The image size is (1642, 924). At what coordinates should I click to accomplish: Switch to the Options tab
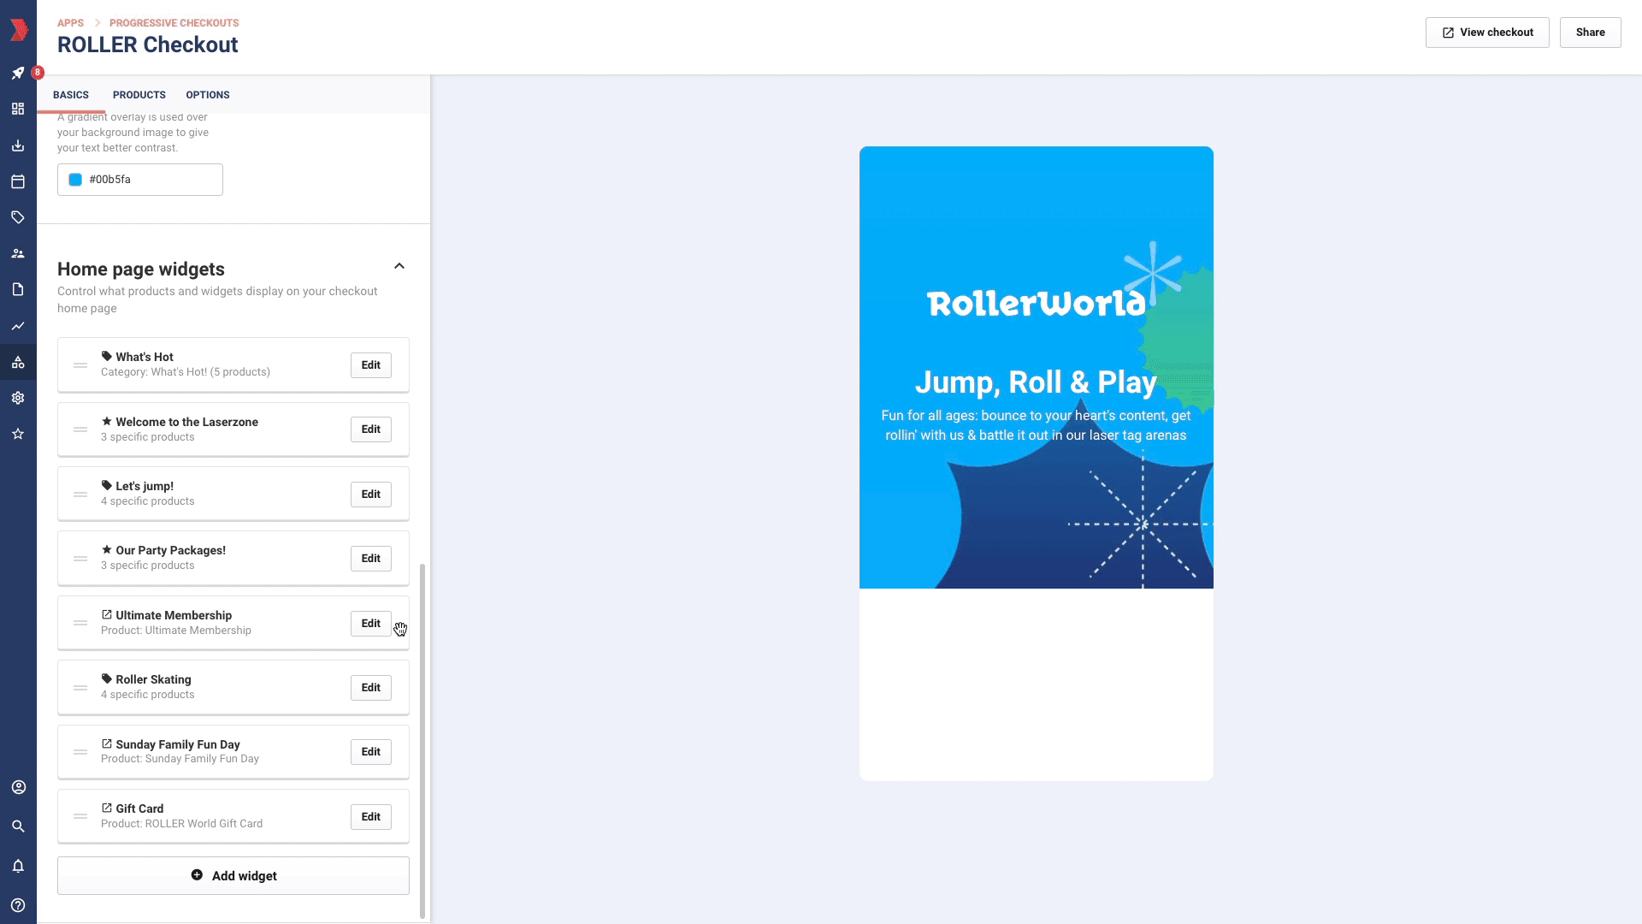point(208,95)
